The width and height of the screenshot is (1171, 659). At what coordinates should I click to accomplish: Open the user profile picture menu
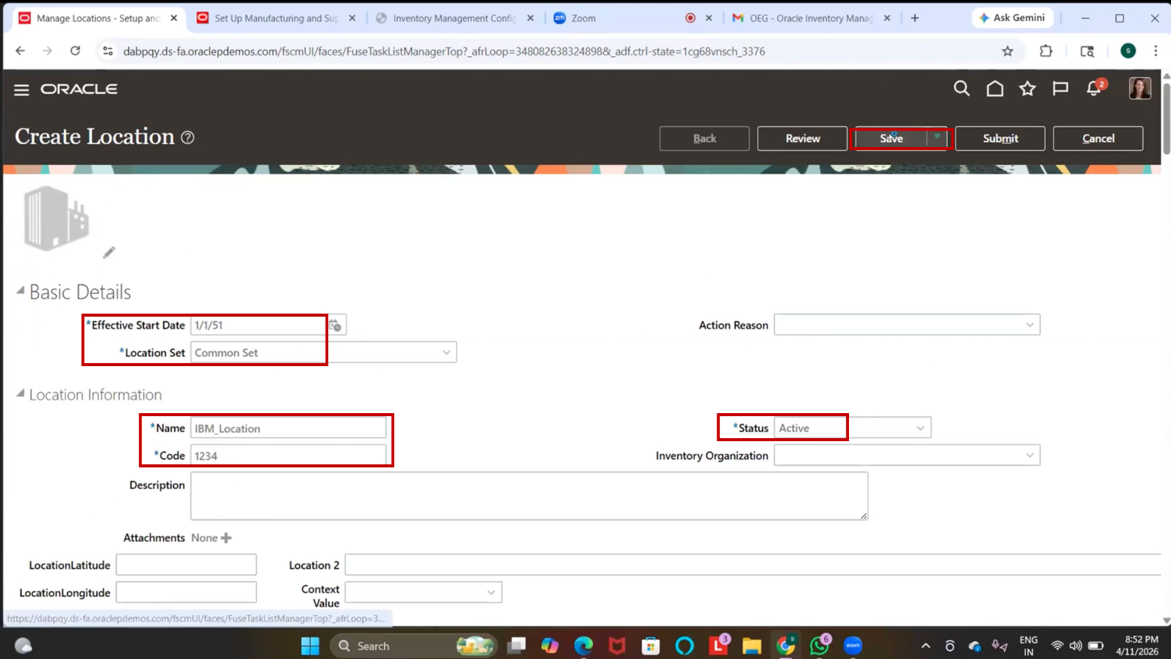[x=1140, y=88]
